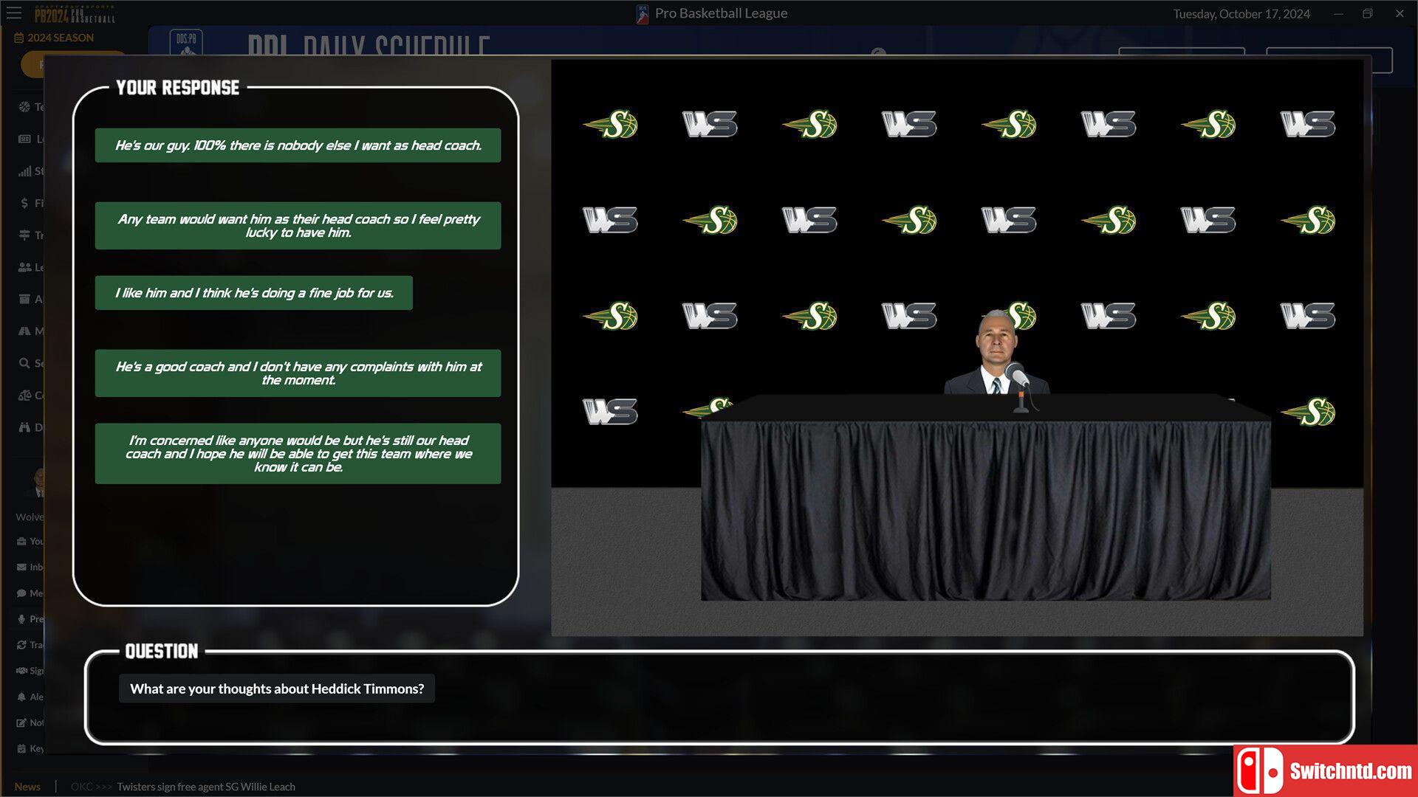Open the envelope inbox icon
Image resolution: width=1418 pixels, height=797 pixels.
click(21, 567)
